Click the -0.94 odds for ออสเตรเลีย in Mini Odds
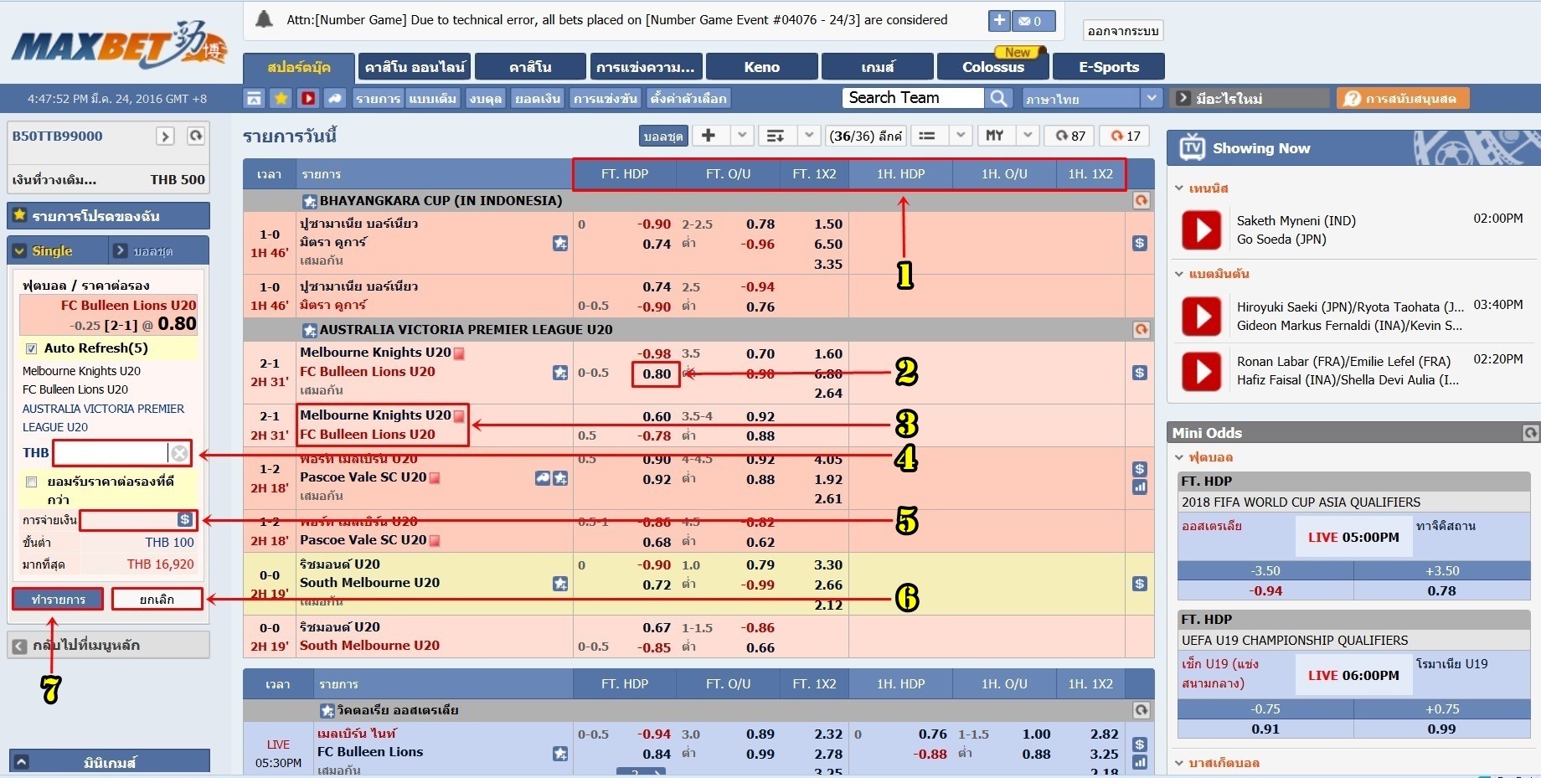This screenshot has height=778, width=1541. pos(1265,590)
